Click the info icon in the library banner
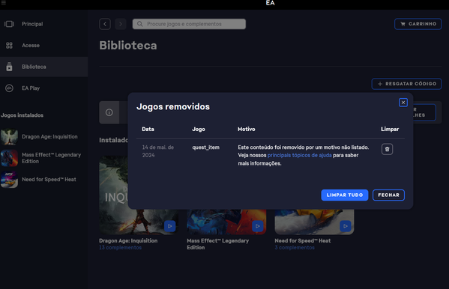449x289 pixels. 109,112
